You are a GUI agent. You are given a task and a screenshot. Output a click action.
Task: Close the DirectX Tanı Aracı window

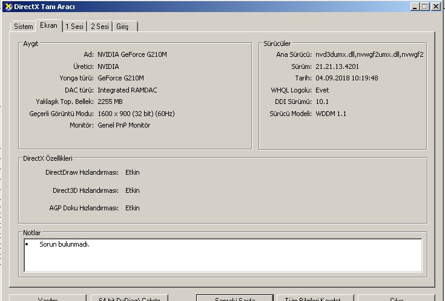436,7
